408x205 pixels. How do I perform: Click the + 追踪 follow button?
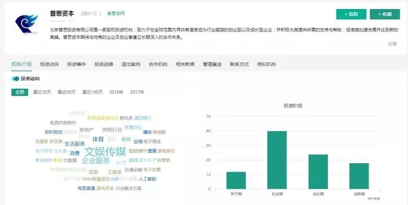[351, 14]
